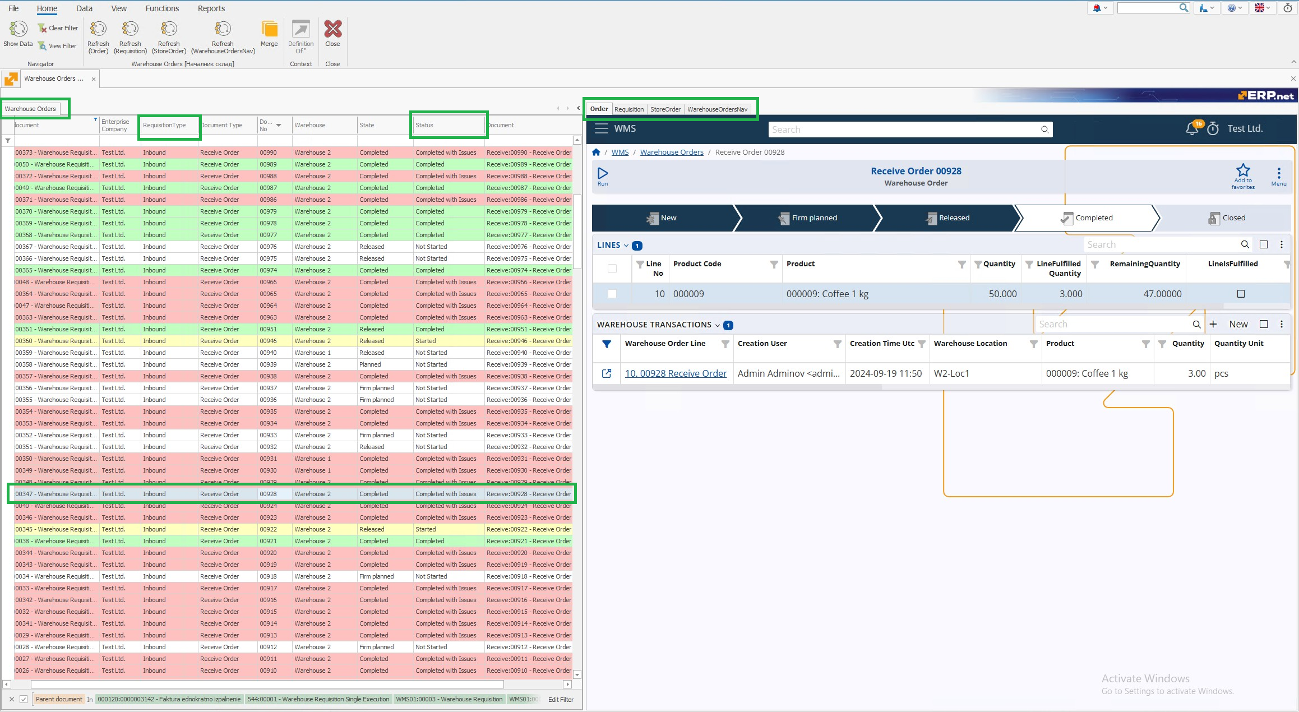Toggle the filter enabled checkbox near Parent document
Viewport: 1299px width, 712px height.
pos(24,699)
